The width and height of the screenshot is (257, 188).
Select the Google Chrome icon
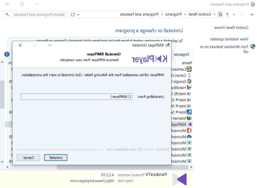pyautogui.click(x=189, y=81)
